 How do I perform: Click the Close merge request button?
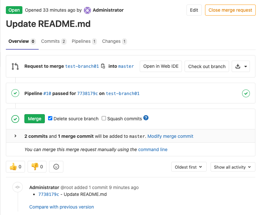pyautogui.click(x=230, y=10)
